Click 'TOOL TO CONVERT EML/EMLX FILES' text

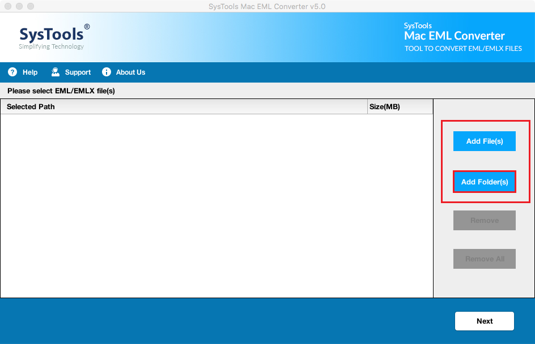click(x=463, y=48)
